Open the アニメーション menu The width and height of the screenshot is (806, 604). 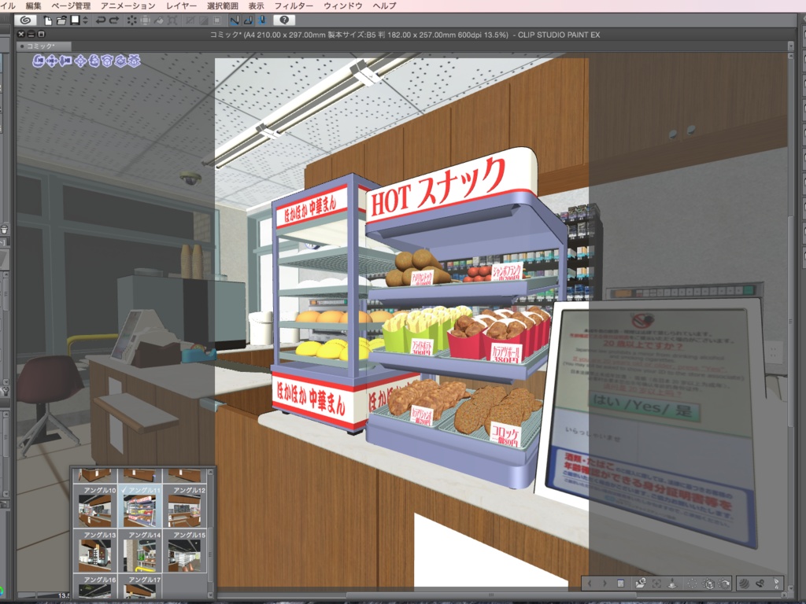[126, 5]
